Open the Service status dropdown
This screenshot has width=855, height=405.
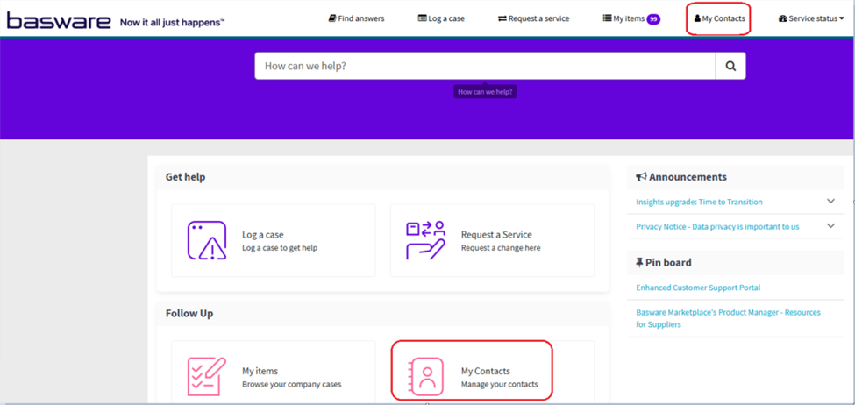point(811,18)
